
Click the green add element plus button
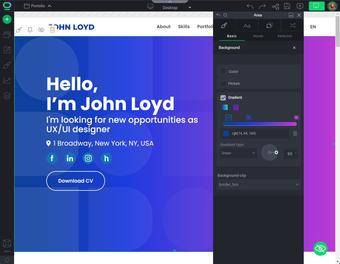7,19
